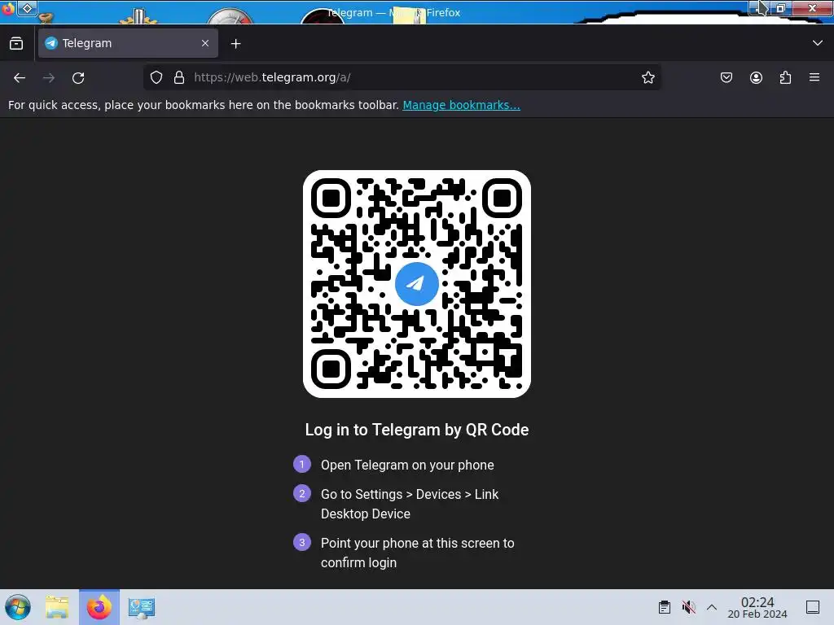Image resolution: width=834 pixels, height=625 pixels.
Task: Restore the Firefox window size
Action: click(x=780, y=8)
